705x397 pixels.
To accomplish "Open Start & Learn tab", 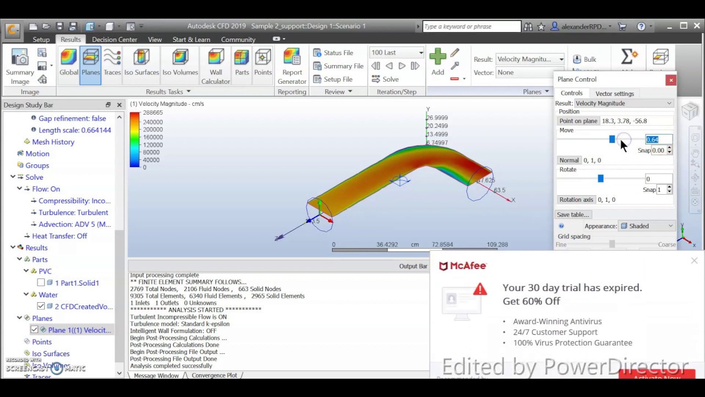I will coord(191,39).
